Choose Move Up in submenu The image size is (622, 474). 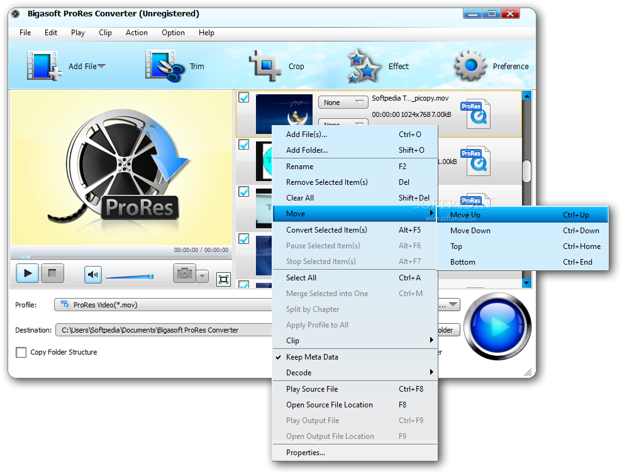tap(523, 215)
